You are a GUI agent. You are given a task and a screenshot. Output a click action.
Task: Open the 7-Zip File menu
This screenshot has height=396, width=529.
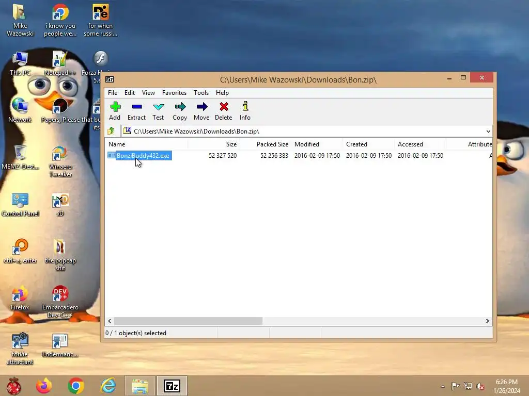(113, 93)
